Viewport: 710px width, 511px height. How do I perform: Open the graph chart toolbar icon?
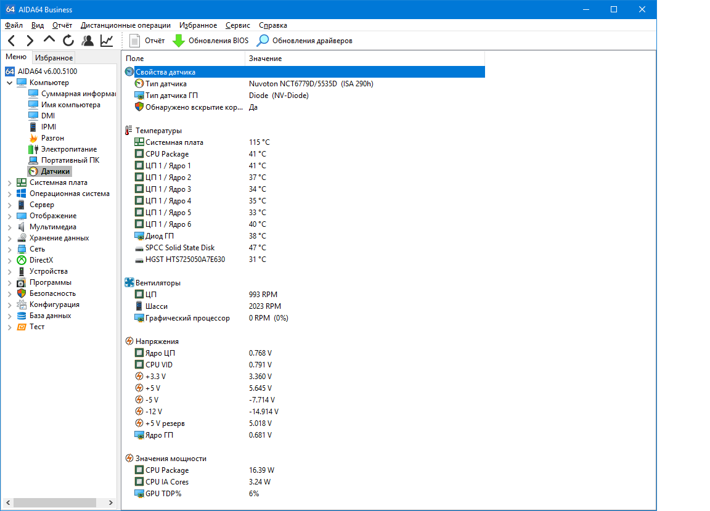(x=107, y=41)
